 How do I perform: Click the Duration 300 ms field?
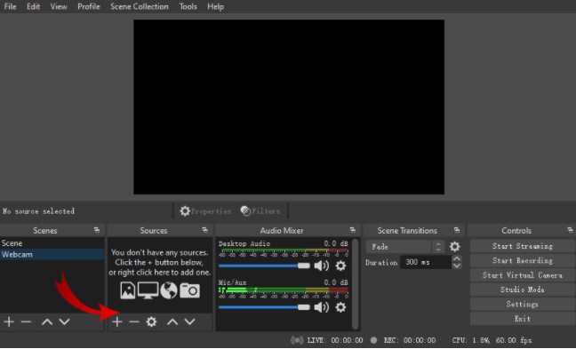pyautogui.click(x=426, y=262)
